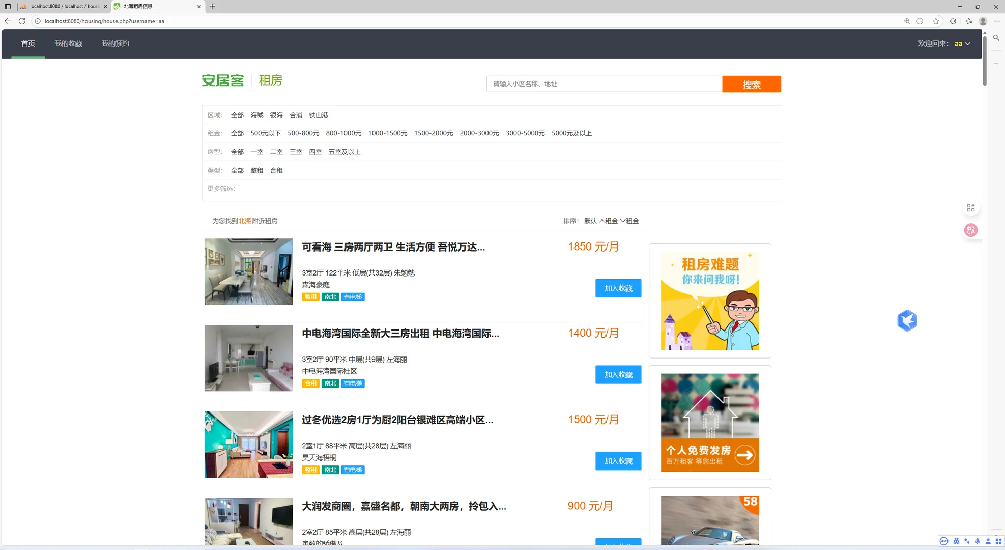
Task: Click the zoom magnifier icon in address bar
Action: pos(907,21)
